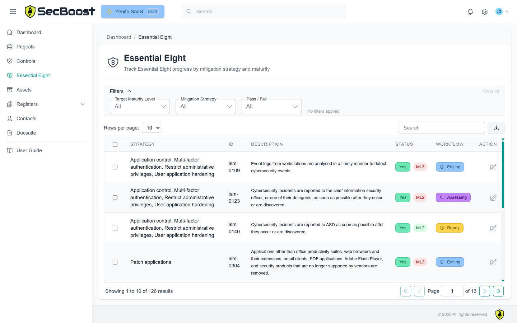
Task: Select the checkbox for Patch applications row
Action: coord(115,262)
